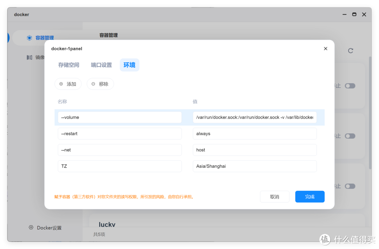Click the 名称 column header

tap(62, 102)
